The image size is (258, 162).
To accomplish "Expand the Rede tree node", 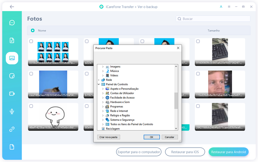I will point(99,80).
